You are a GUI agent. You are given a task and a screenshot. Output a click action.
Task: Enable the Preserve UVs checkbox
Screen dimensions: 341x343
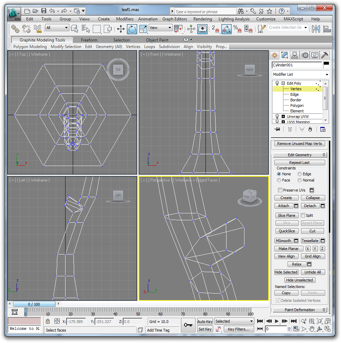[280, 190]
